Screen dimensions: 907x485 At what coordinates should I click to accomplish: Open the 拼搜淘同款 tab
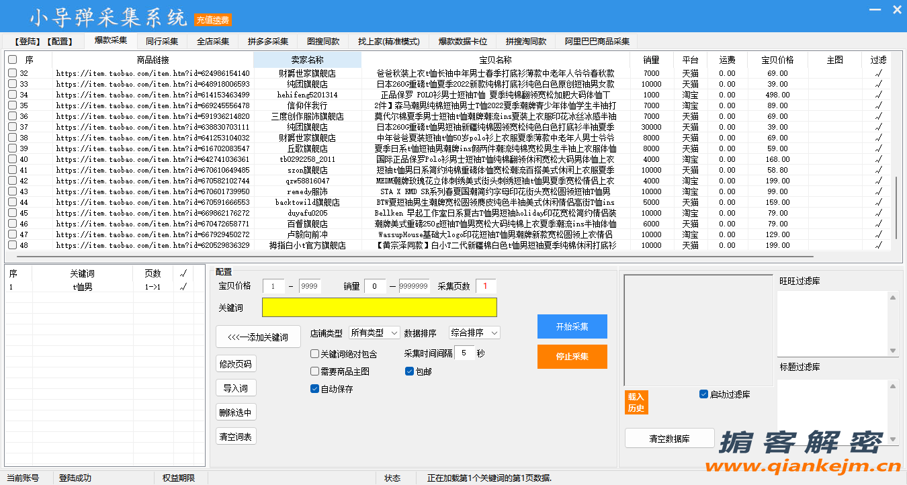(526, 41)
